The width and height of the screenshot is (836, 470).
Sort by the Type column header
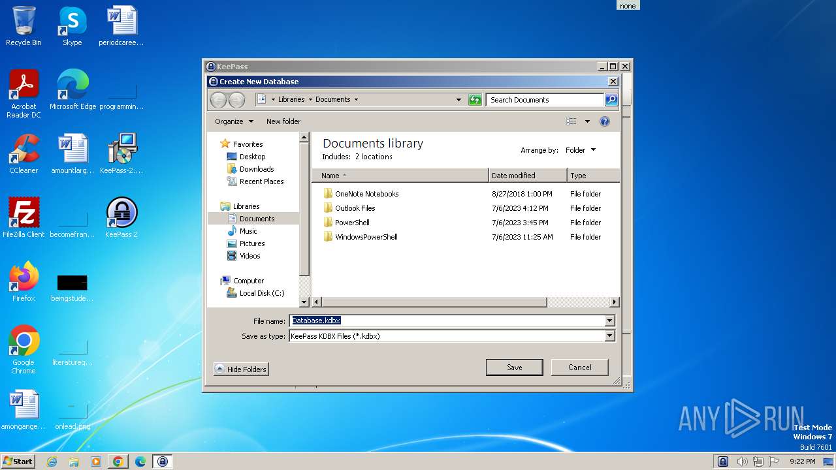593,176
